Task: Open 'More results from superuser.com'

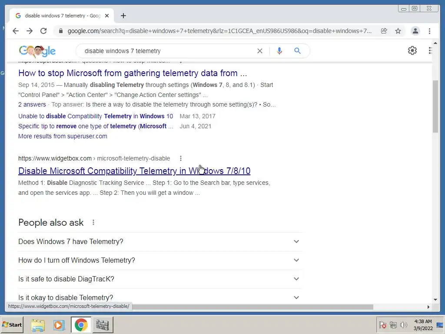Action: (63, 136)
